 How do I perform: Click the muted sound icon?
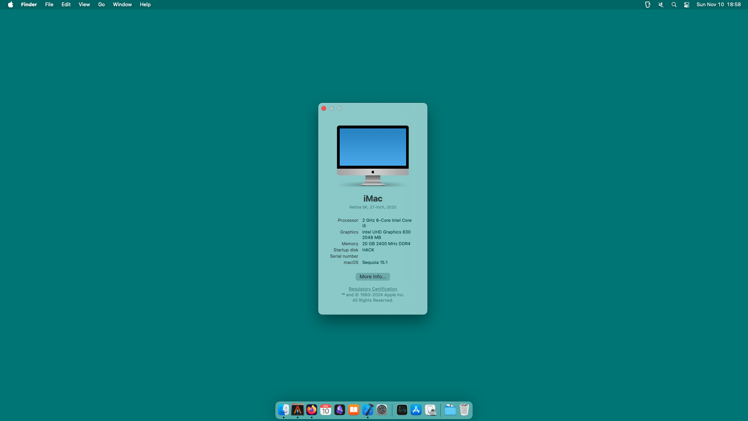click(661, 5)
